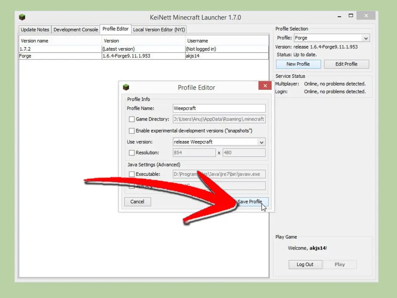Tick the Executable checkbox in Java Settings
The width and height of the screenshot is (397, 298).
coord(132,174)
